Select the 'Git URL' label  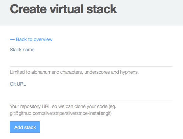[18, 84]
